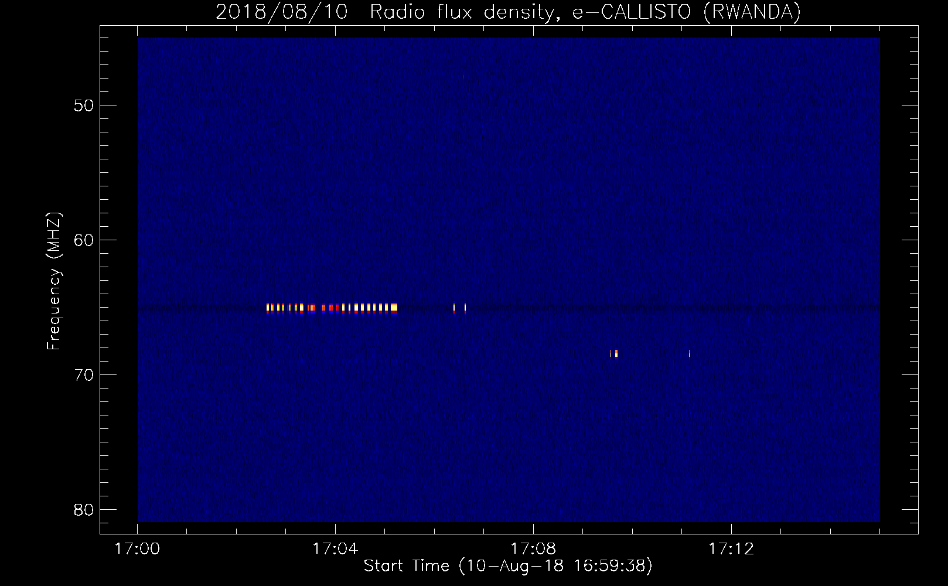Viewport: 948px width, 586px height.
Task: Click the 'Start Time (10-Aug-18 16:59:38)' label
Action: (508, 566)
